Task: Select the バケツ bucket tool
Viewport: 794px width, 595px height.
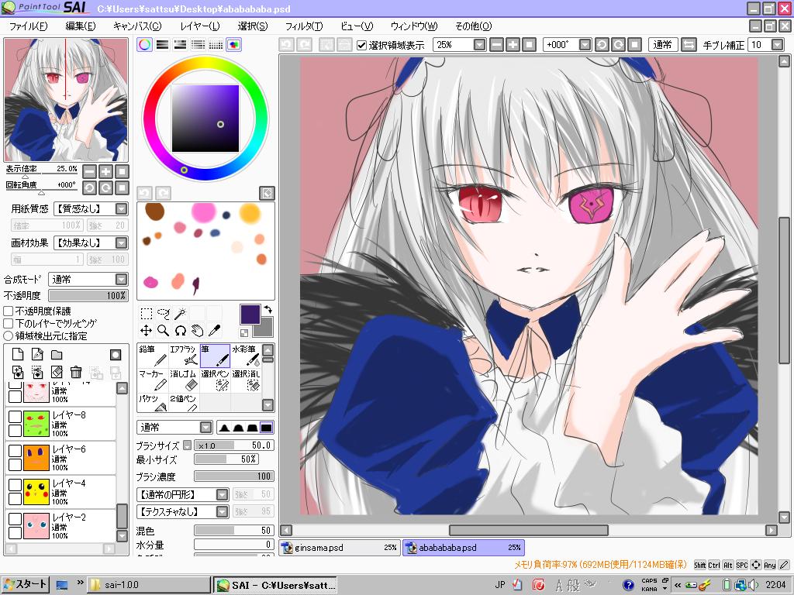Action: pos(153,402)
